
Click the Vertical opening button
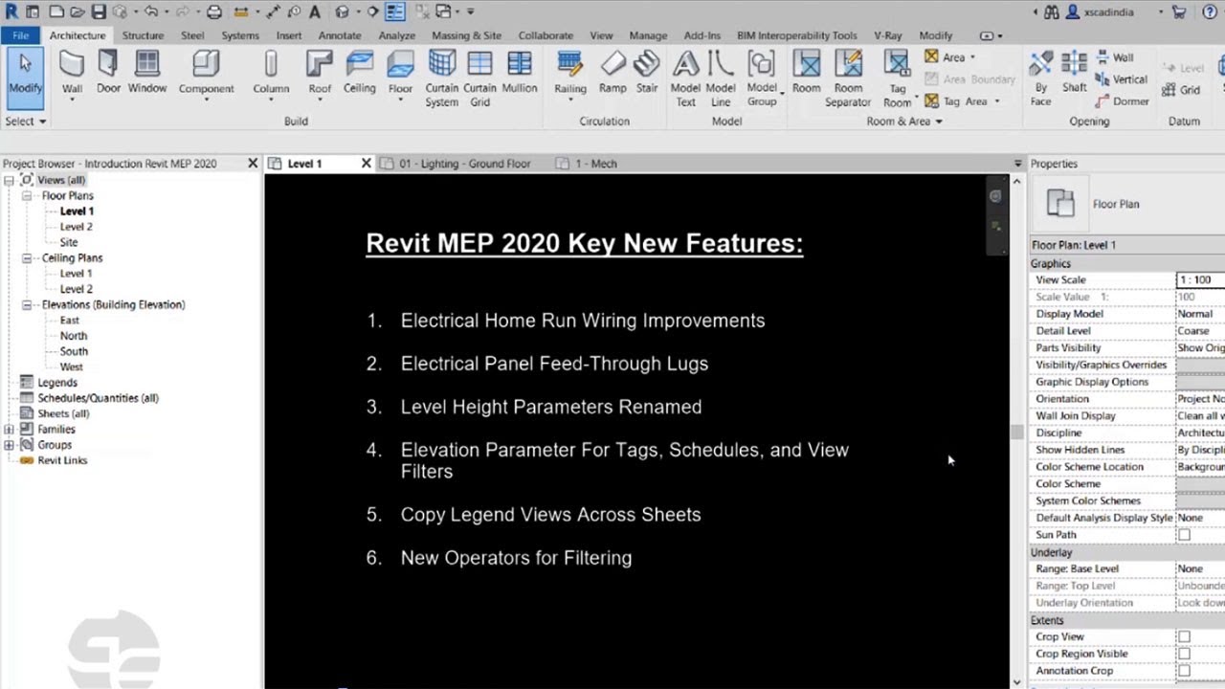1121,79
